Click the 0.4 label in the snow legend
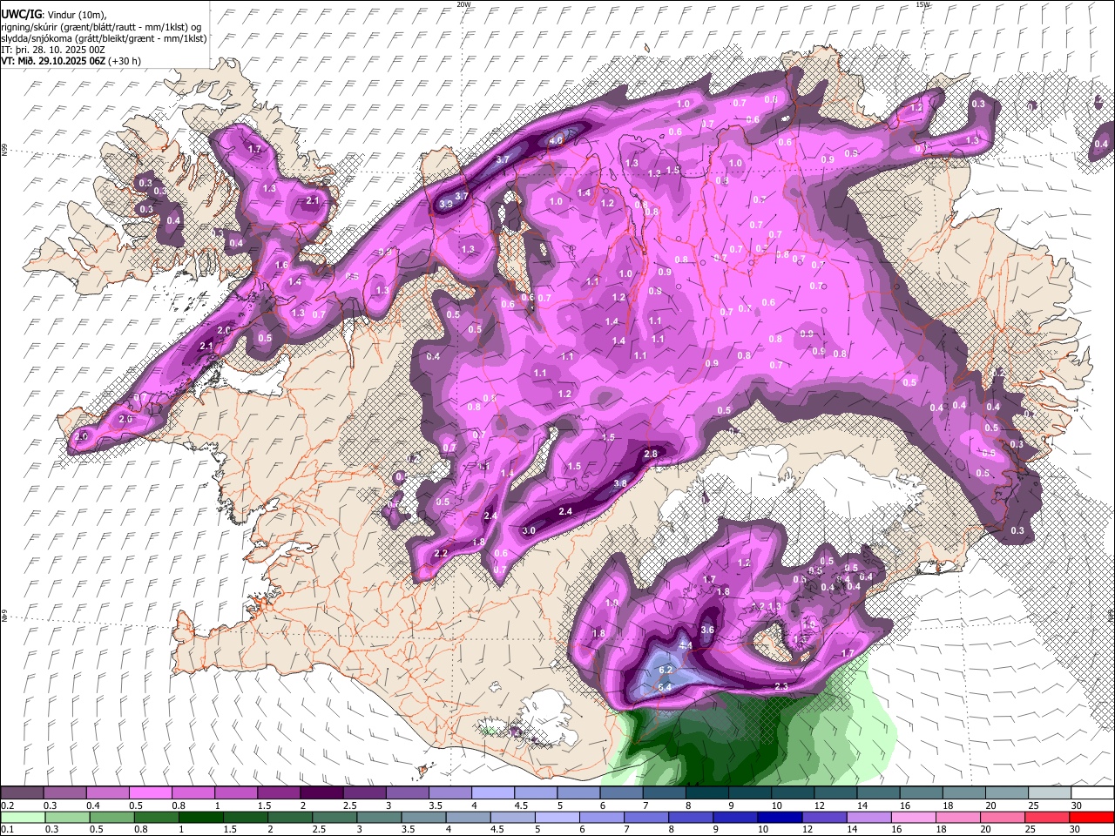This screenshot has width=1115, height=836. [92, 806]
